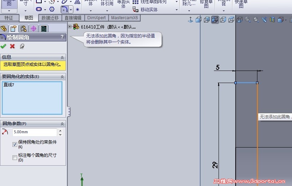
Task: Click the 616410 part assembly icon
Action: 76,27
